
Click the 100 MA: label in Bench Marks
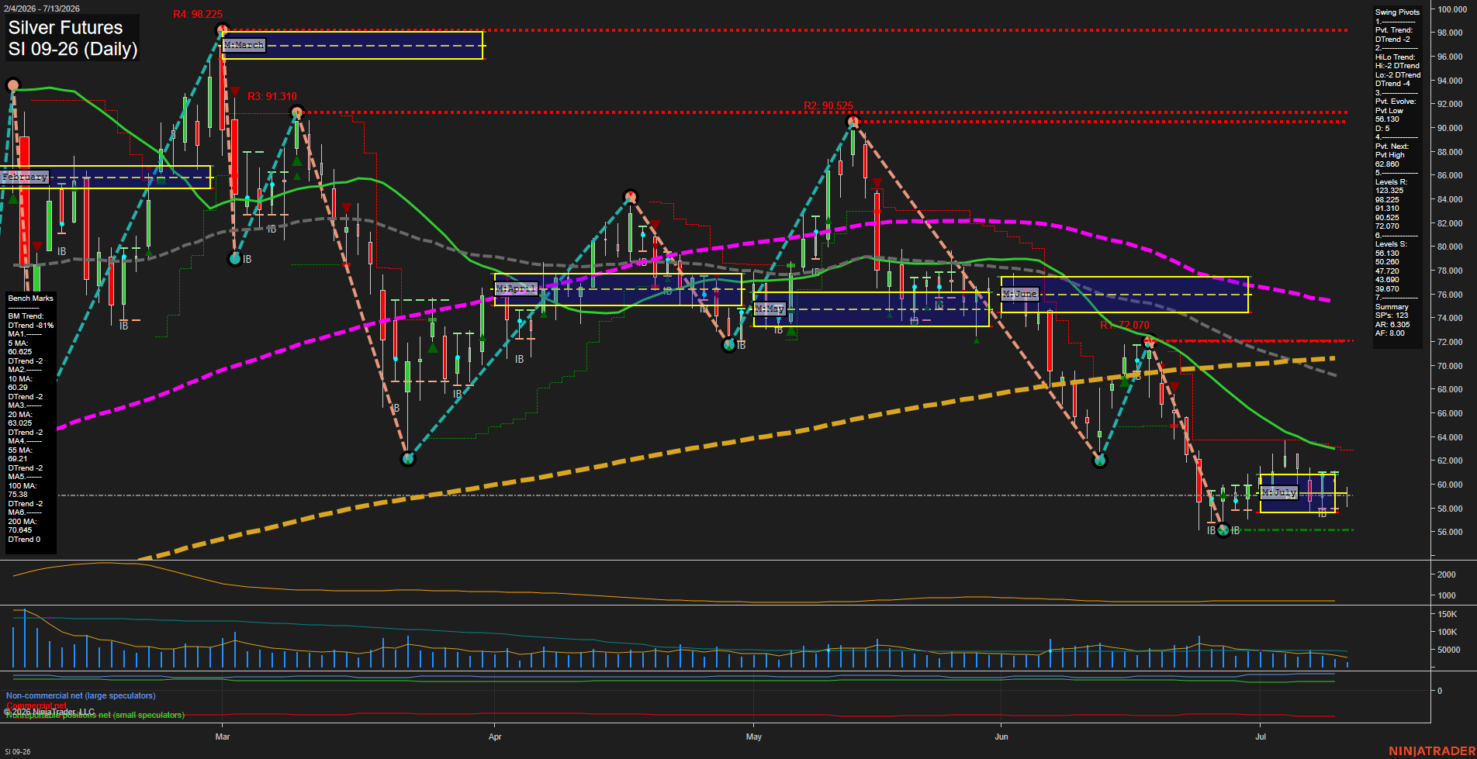pyautogui.click(x=21, y=486)
